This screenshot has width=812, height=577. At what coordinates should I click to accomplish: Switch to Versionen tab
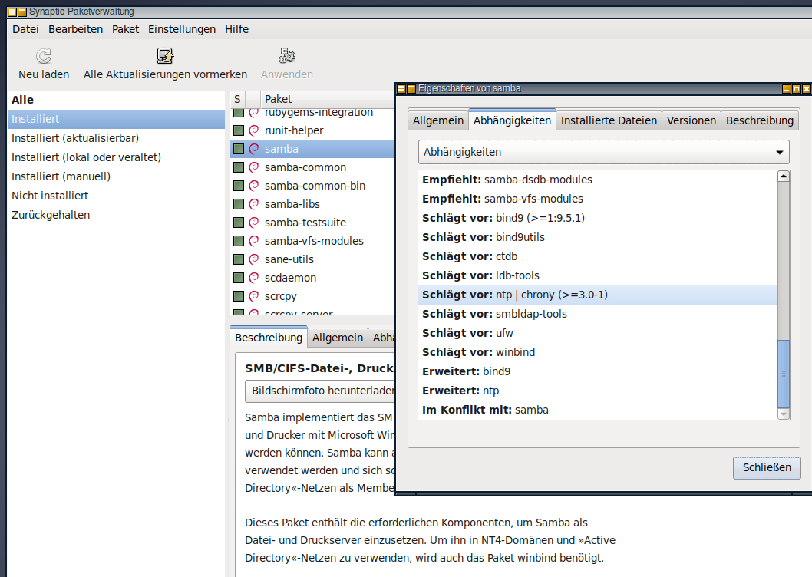[x=692, y=120]
